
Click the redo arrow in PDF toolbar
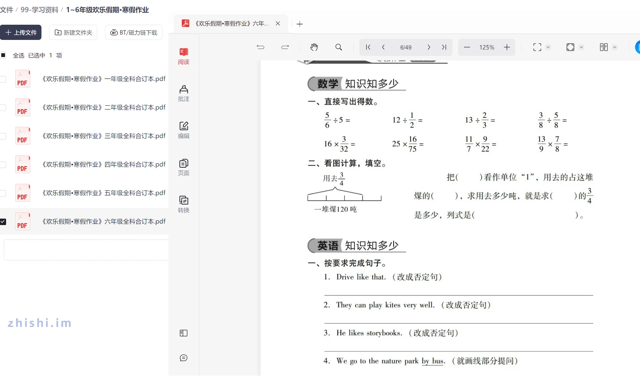point(285,47)
